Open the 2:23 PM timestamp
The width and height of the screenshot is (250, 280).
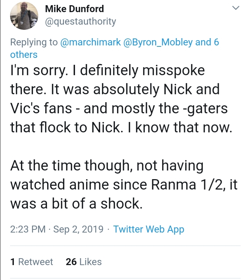pos(28,229)
